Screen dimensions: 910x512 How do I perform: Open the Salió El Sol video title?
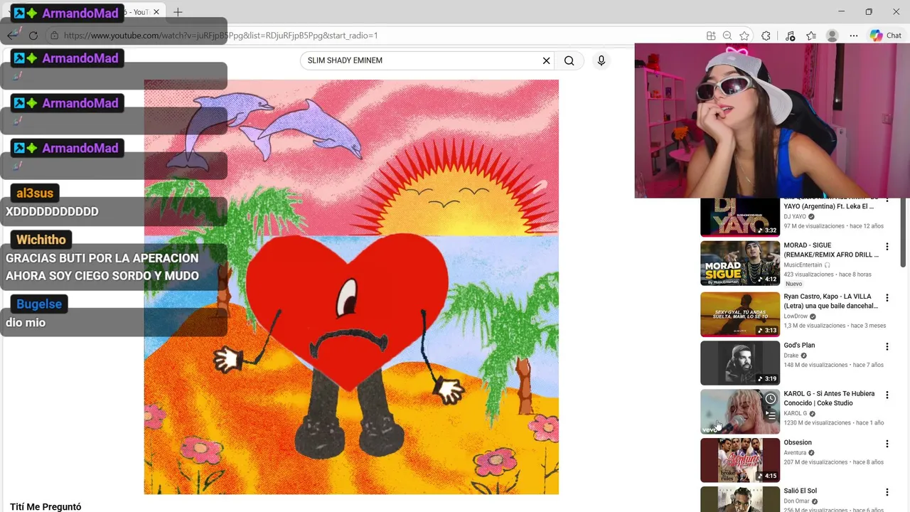800,491
